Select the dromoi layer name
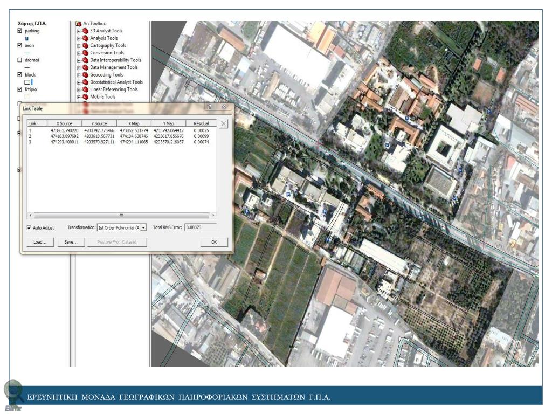The width and height of the screenshot is (552, 414). coord(32,60)
